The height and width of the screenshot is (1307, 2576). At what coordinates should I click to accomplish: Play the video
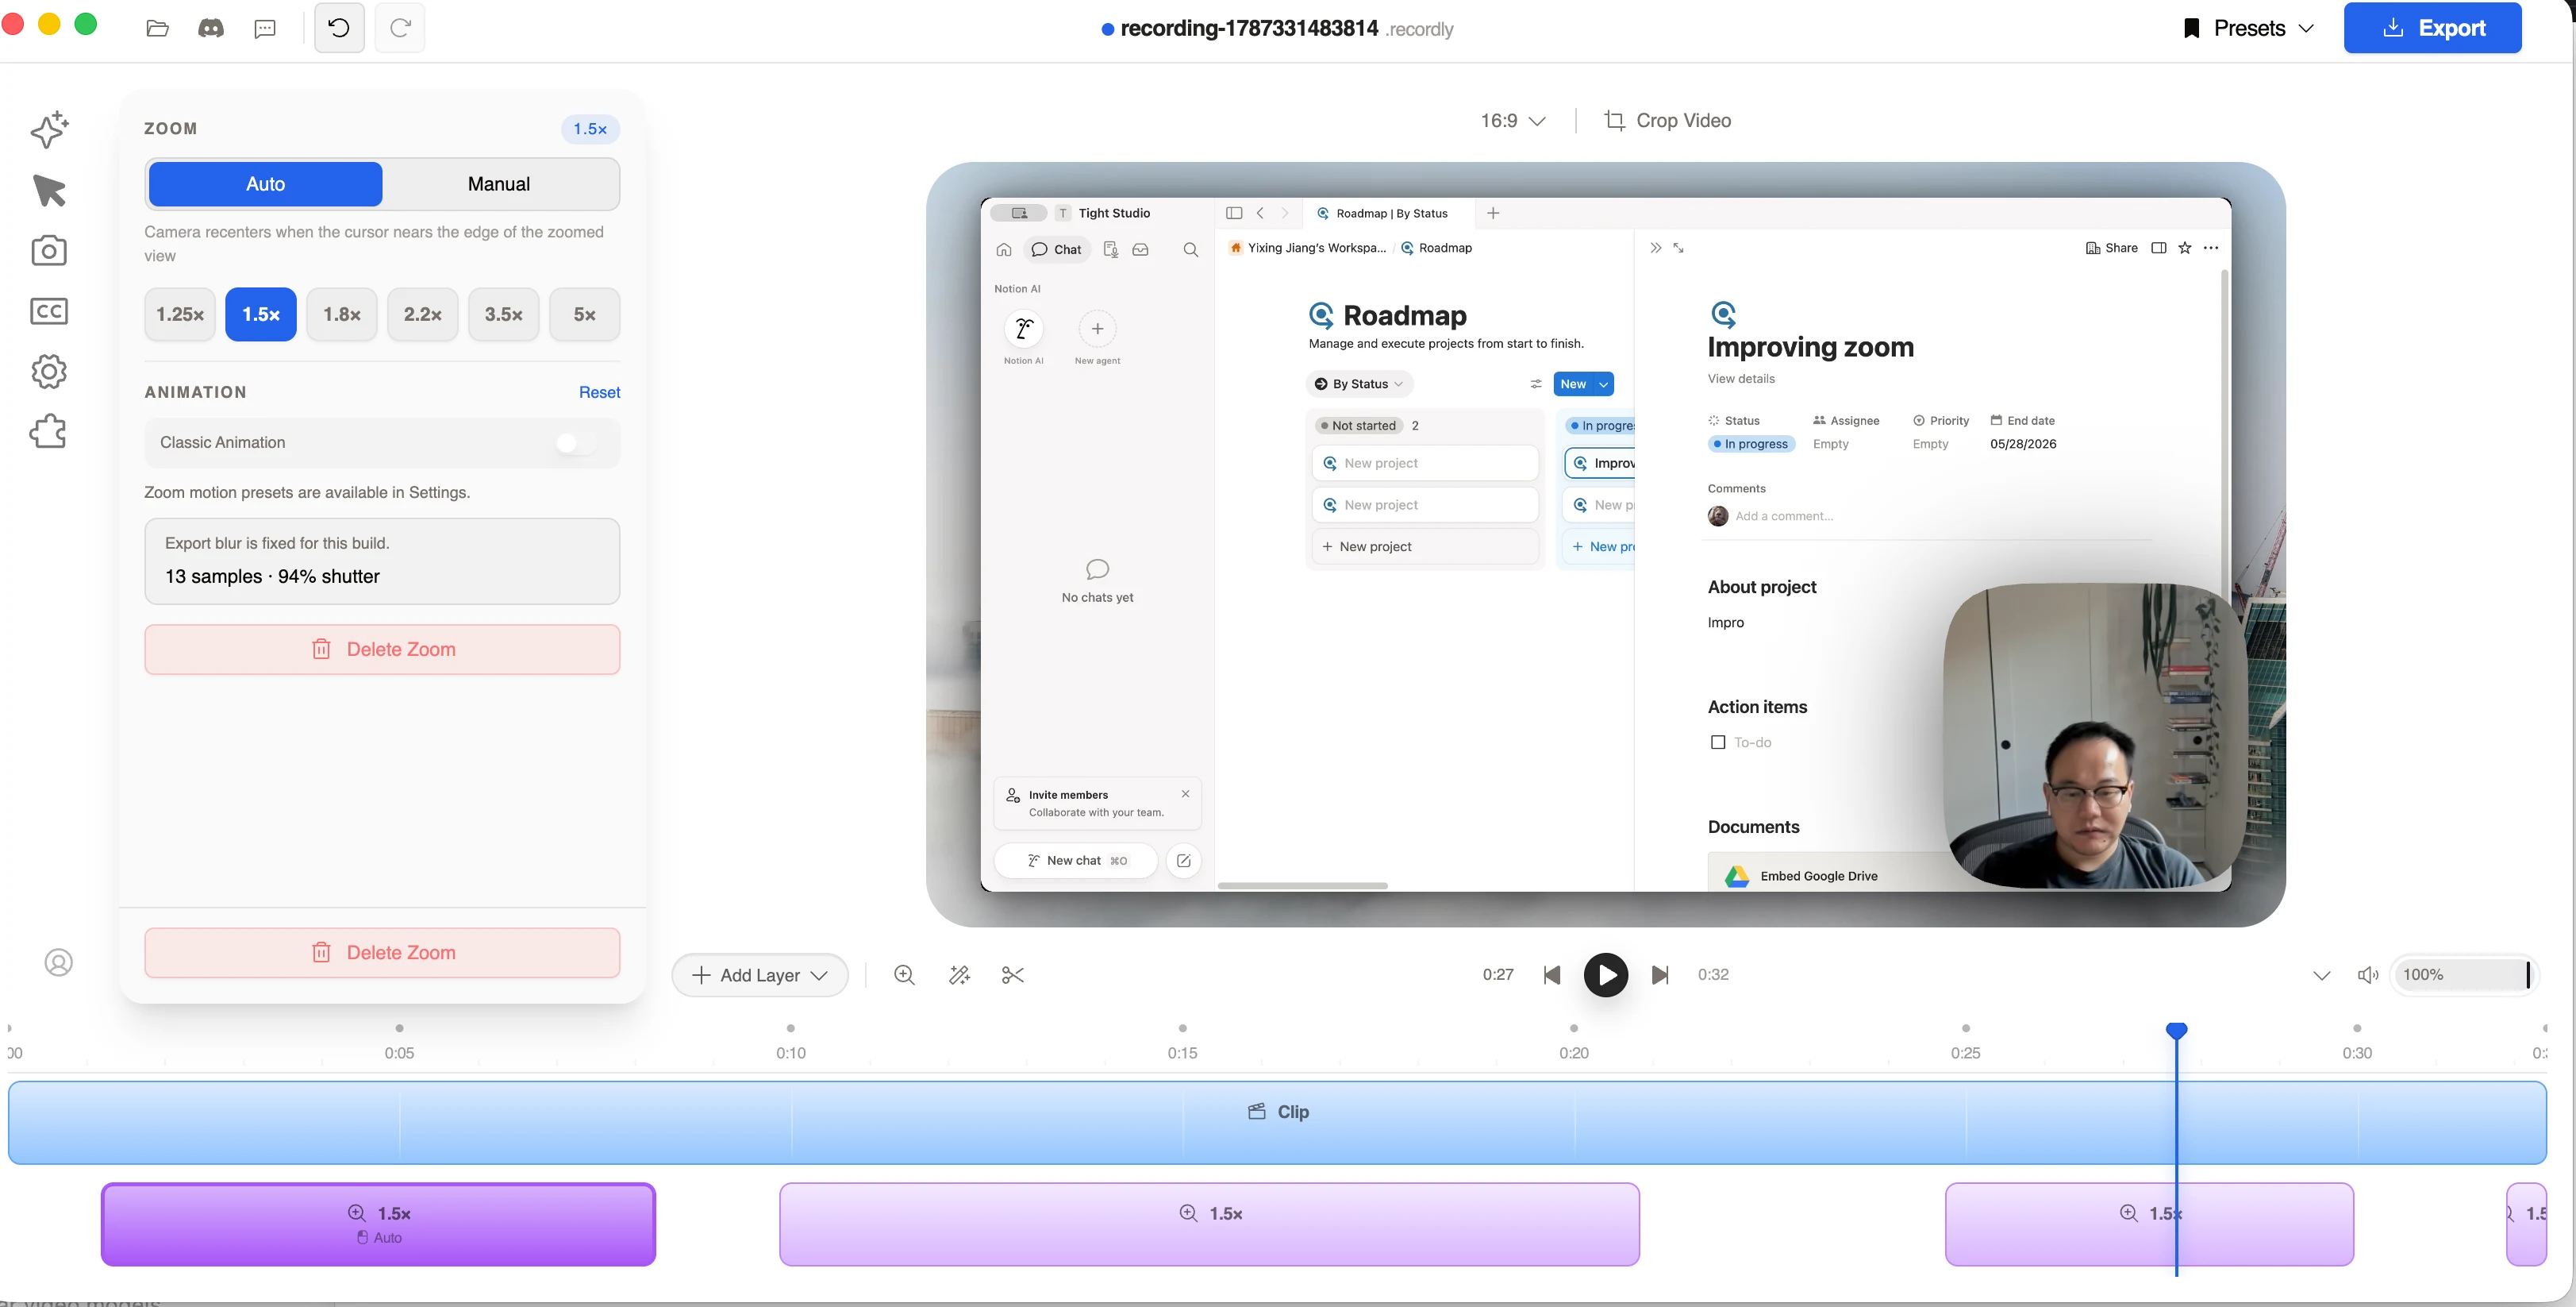[1606, 975]
